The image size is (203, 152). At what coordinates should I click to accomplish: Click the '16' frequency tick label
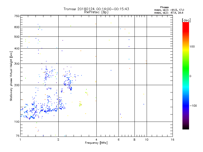[173, 140]
